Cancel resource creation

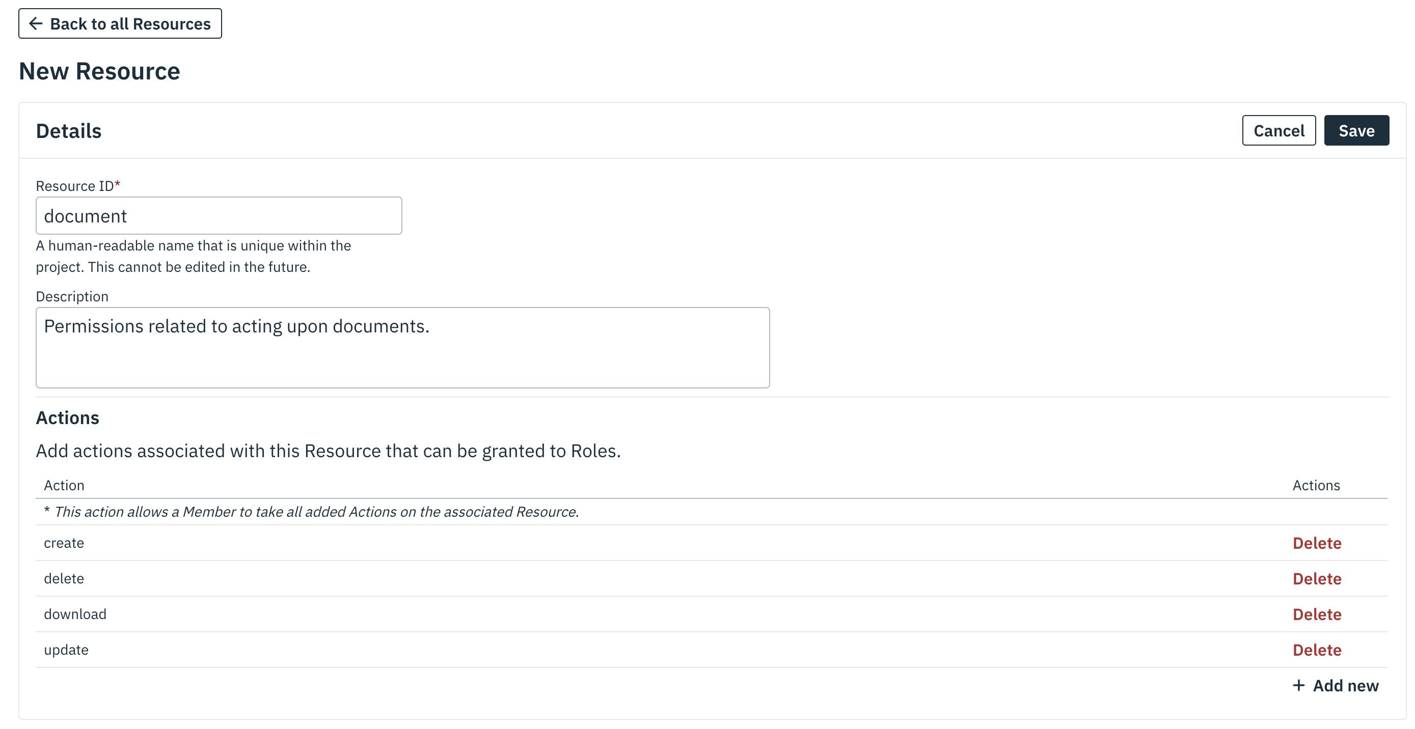1279,131
